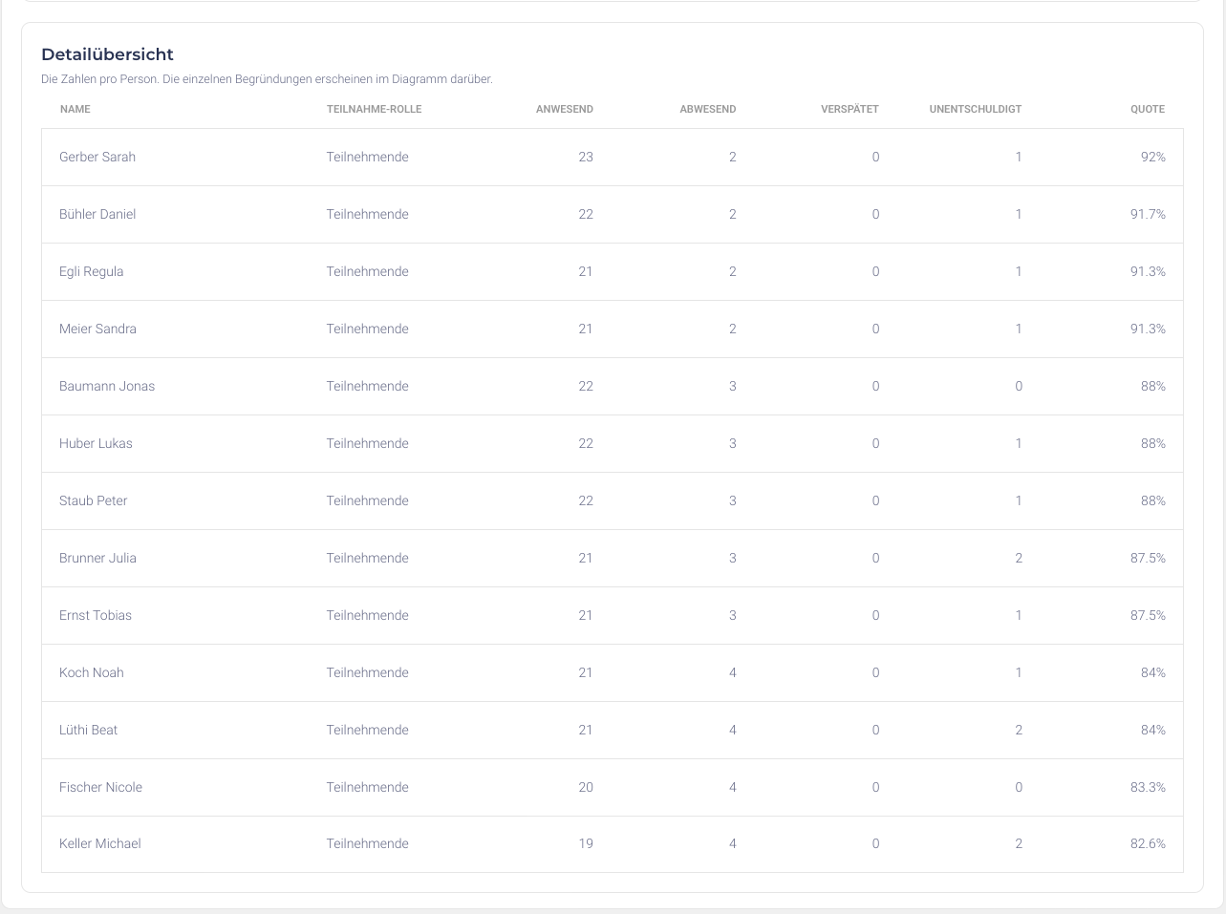Select the Lüthi Beat name cell

[88, 730]
